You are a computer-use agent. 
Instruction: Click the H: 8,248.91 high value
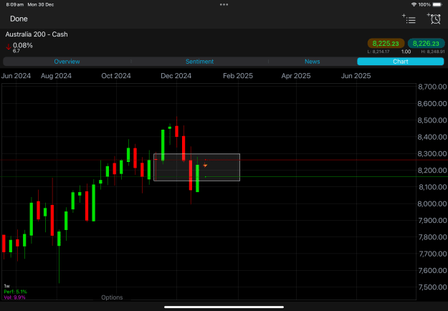tap(433, 52)
